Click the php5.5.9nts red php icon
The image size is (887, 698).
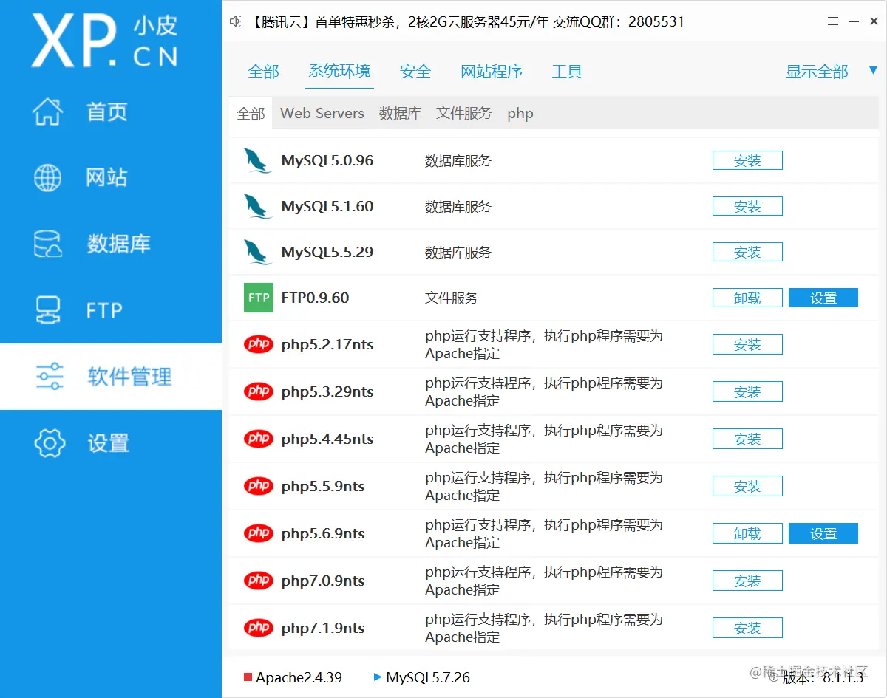pos(259,486)
